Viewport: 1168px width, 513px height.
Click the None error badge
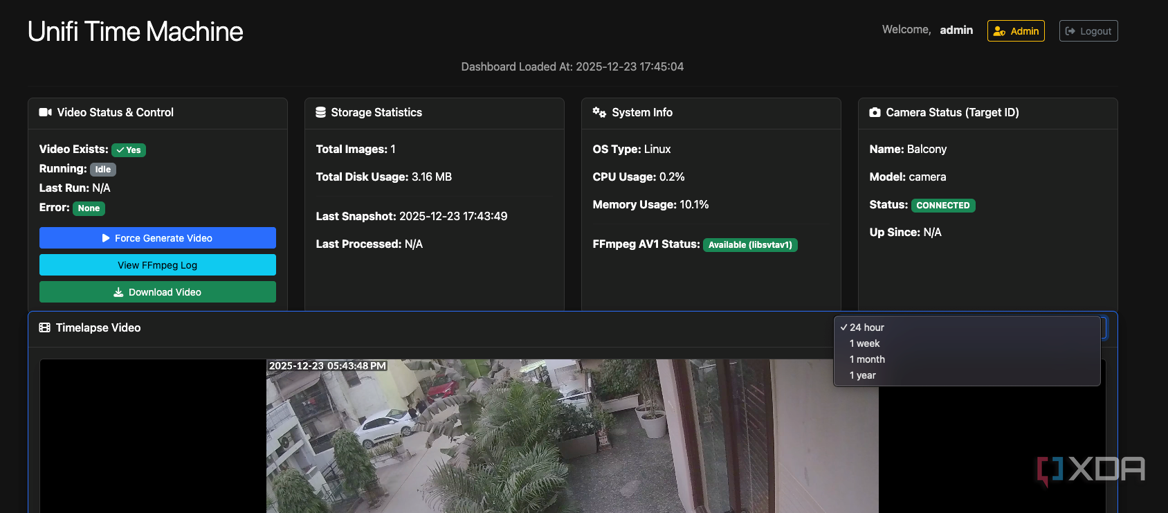coord(89,208)
